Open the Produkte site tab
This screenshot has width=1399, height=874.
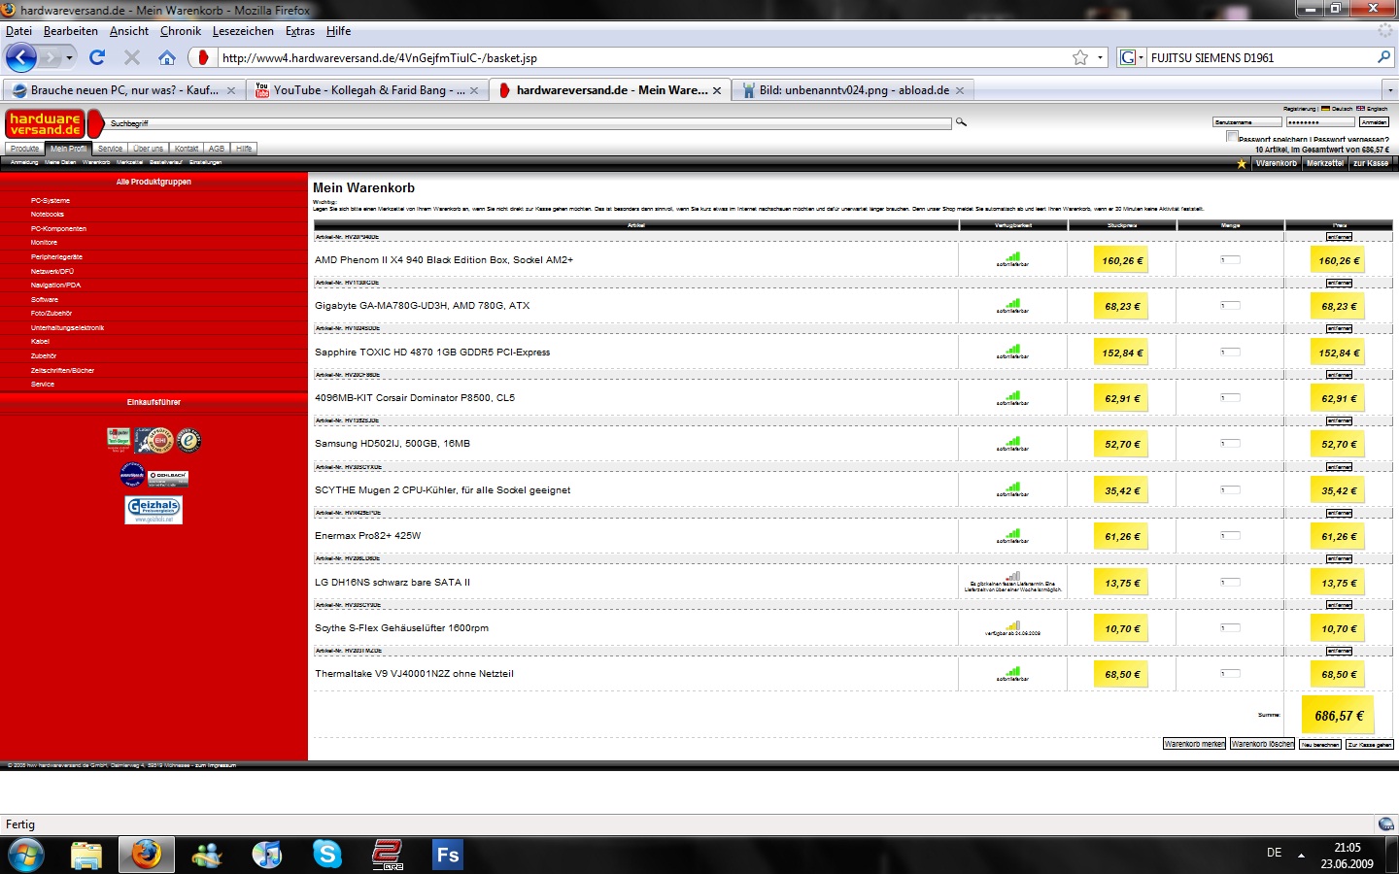[x=25, y=149]
